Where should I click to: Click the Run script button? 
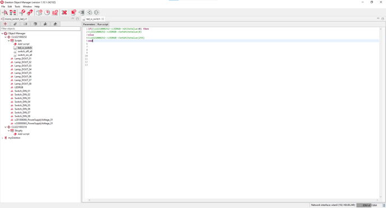click(103, 24)
